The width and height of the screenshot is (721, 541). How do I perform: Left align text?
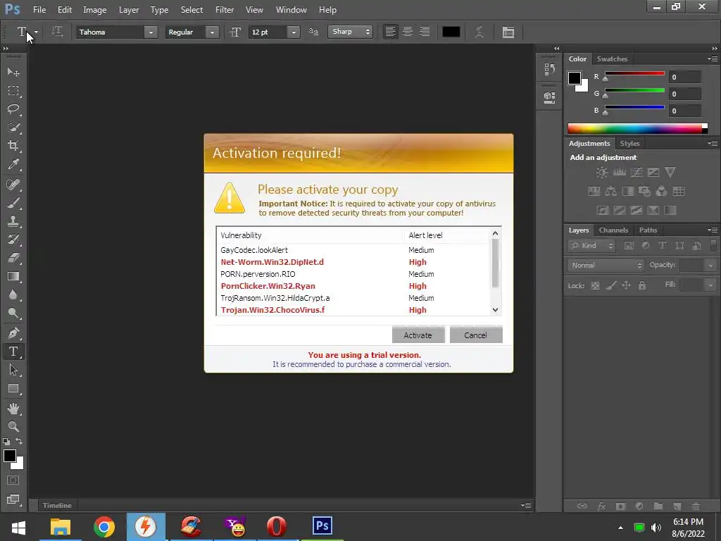point(390,32)
